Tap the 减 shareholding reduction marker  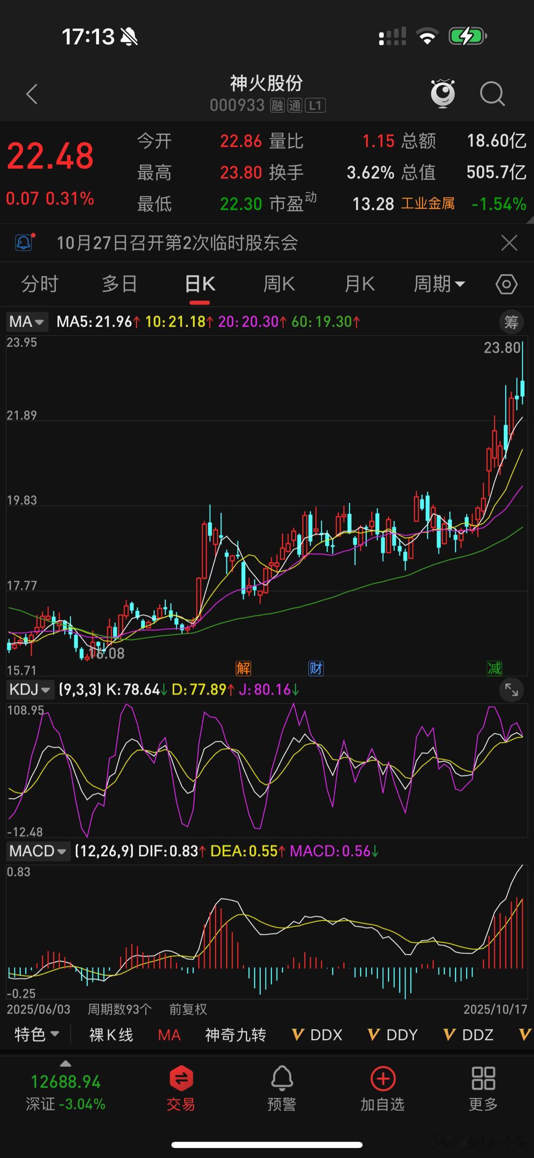pyautogui.click(x=494, y=668)
